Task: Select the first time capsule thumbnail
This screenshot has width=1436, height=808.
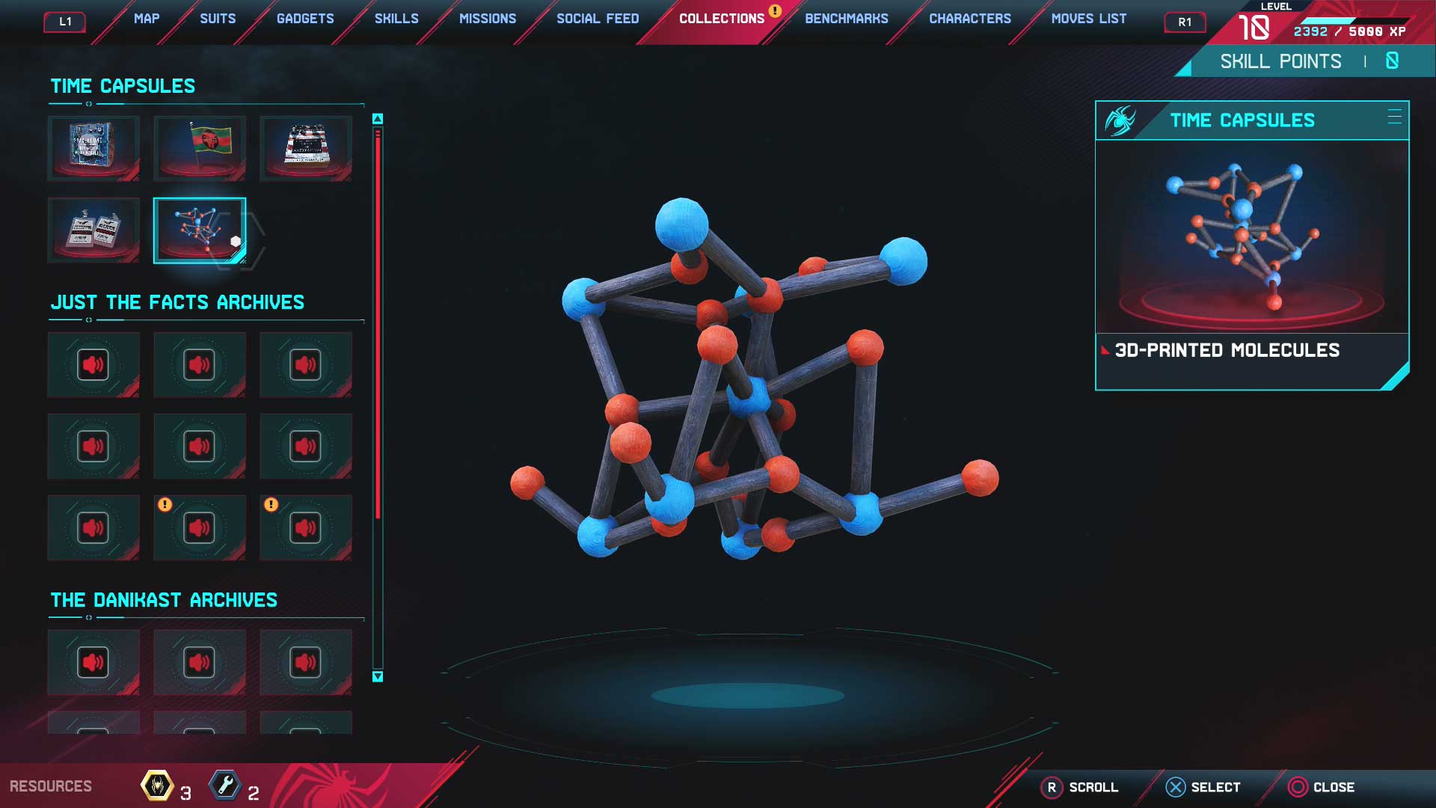Action: 93,148
